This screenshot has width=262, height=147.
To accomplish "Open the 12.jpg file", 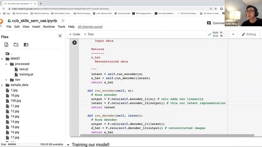I will coord(15,111).
